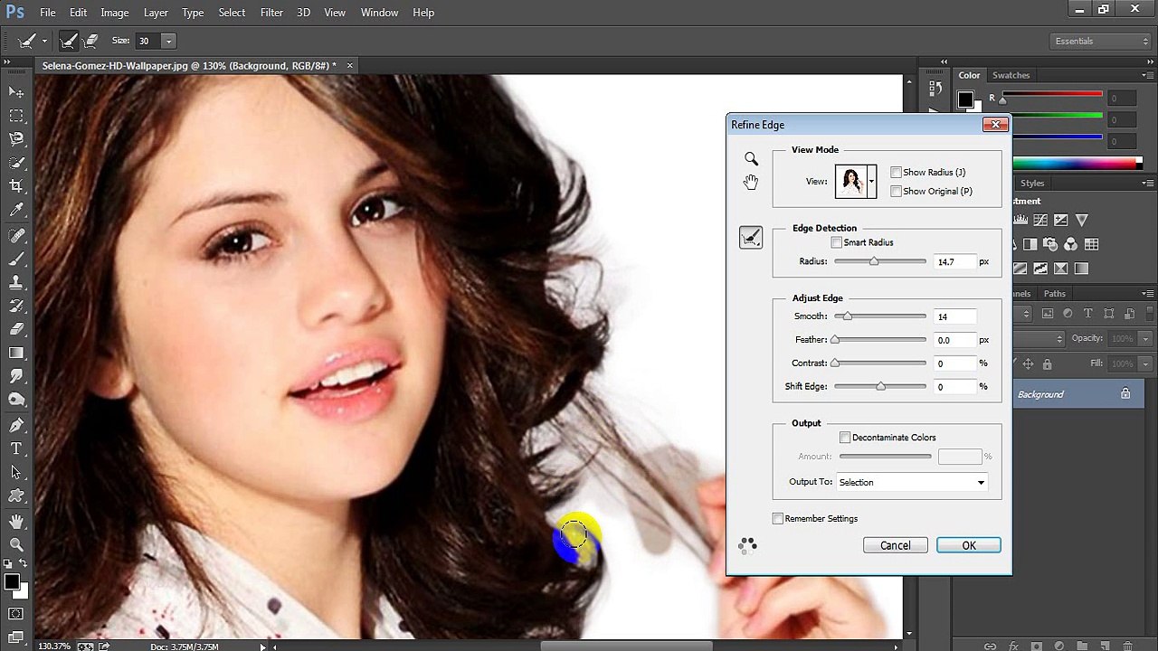1158x651 pixels.
Task: Check the Smart Radius option
Action: click(836, 242)
